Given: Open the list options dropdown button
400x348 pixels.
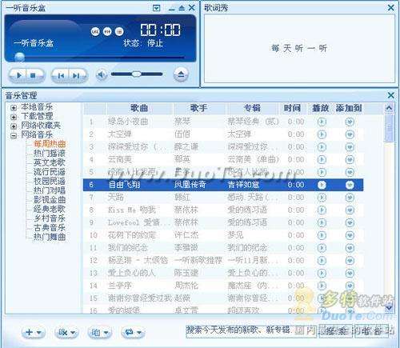Looking at the screenshot, I should [x=99, y=333].
